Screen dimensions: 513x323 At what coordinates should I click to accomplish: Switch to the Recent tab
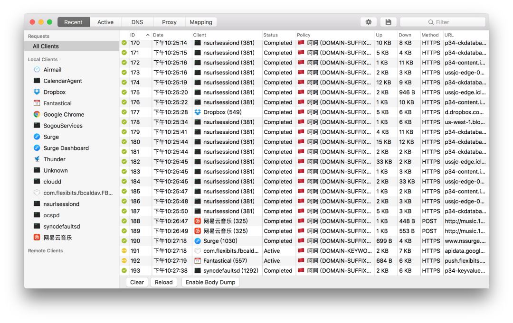point(73,22)
